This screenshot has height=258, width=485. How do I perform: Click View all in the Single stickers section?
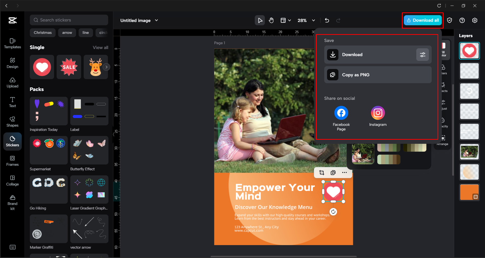coord(100,47)
